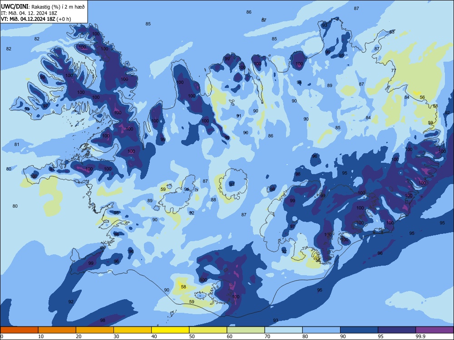Viewport: 454px width, 340px height.
Task: Select the 95–99.9 indigo legend swatch
Action: click(x=397, y=330)
